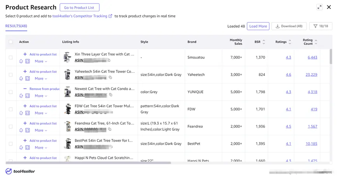337x176 pixels.
Task: Switch to the RESULTS(48) tab
Action: [x=16, y=26]
